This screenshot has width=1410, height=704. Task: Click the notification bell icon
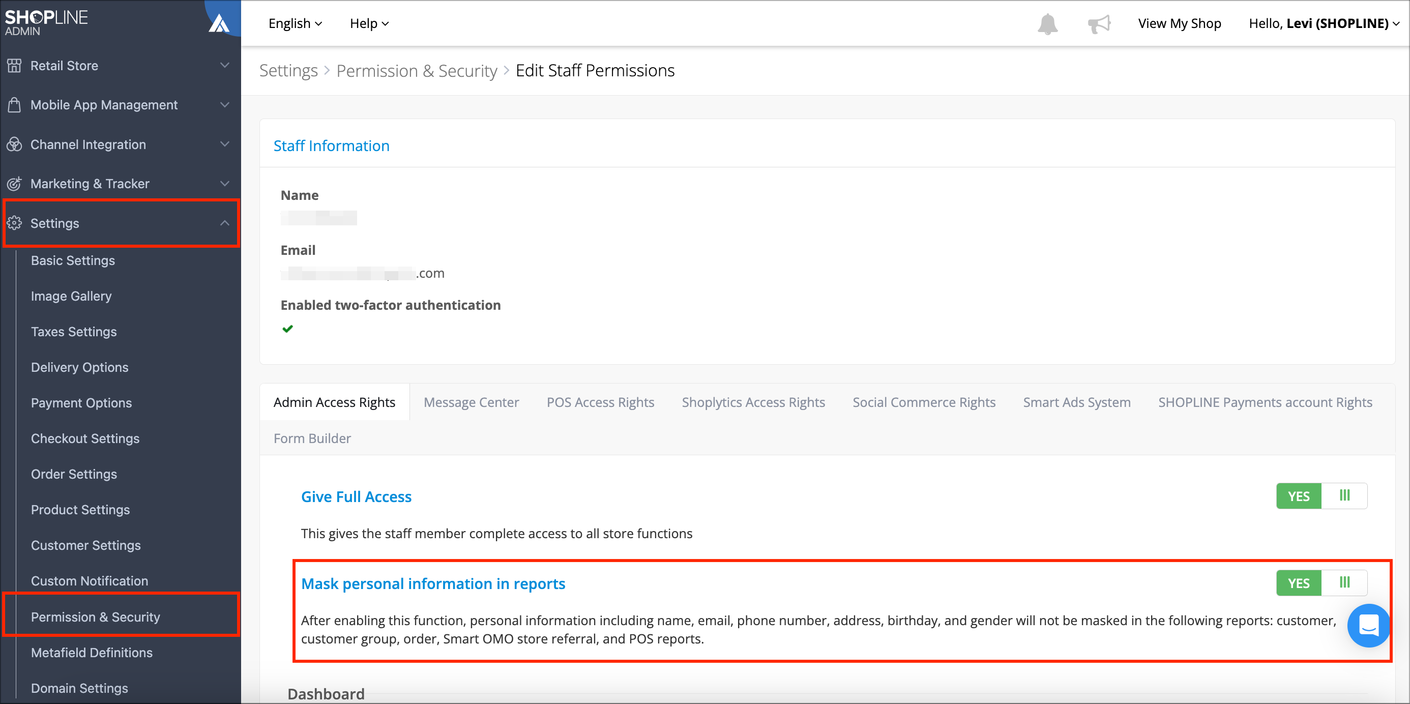click(1047, 23)
